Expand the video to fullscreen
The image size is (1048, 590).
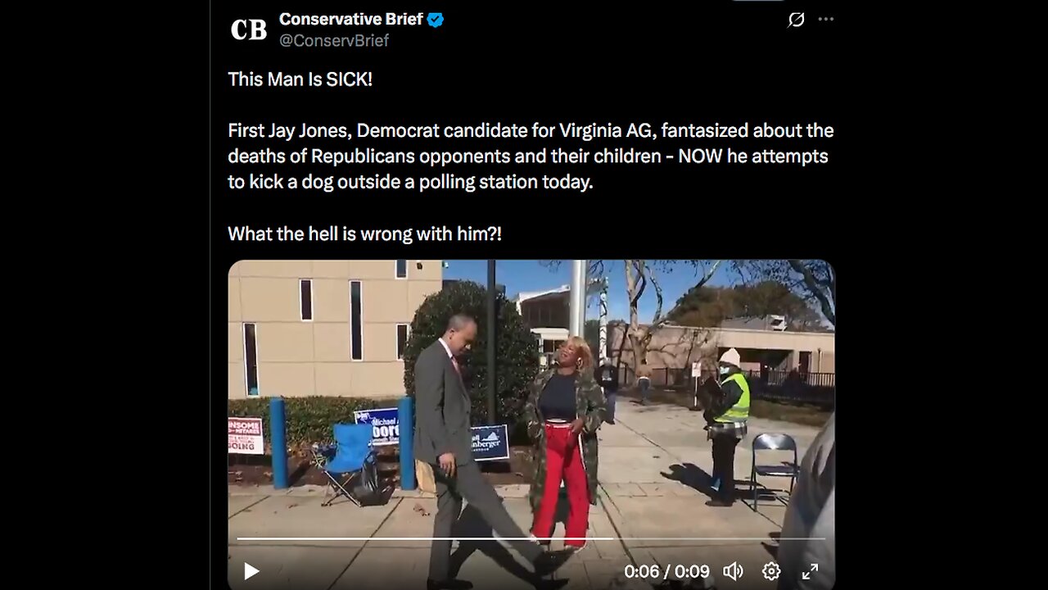point(810,571)
